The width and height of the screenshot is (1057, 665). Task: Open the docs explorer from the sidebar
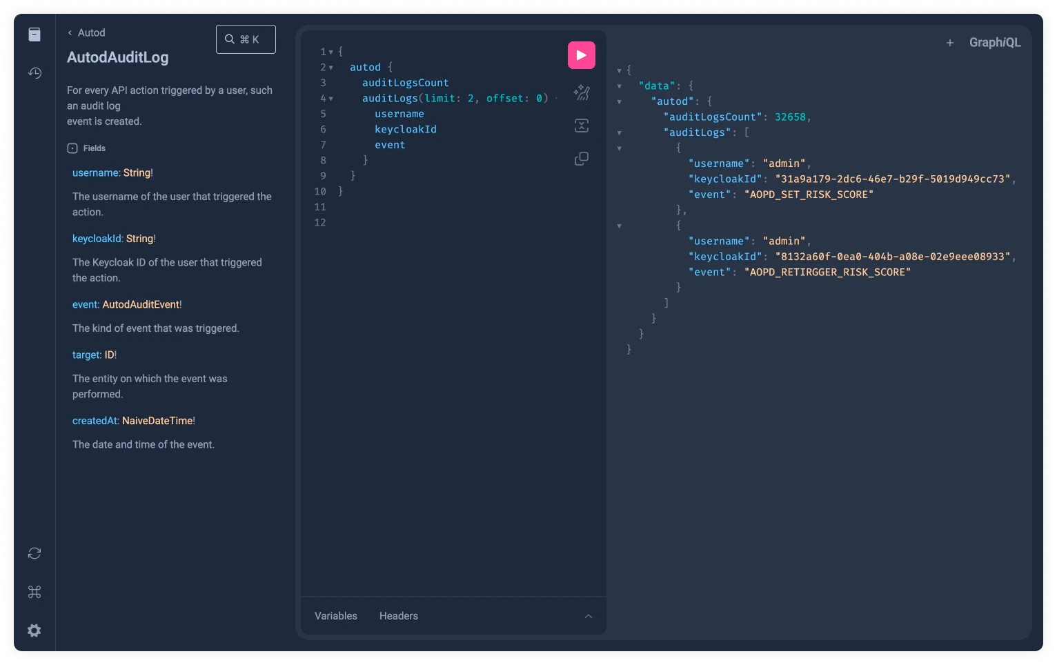(34, 34)
